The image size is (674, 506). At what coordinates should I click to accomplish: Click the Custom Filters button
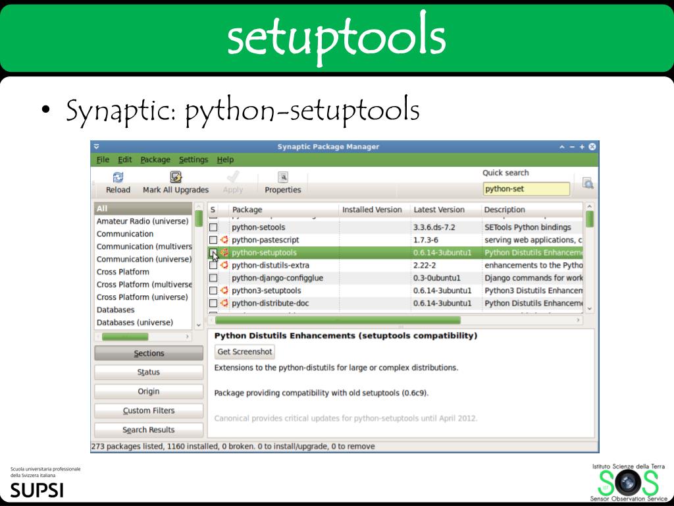149,410
